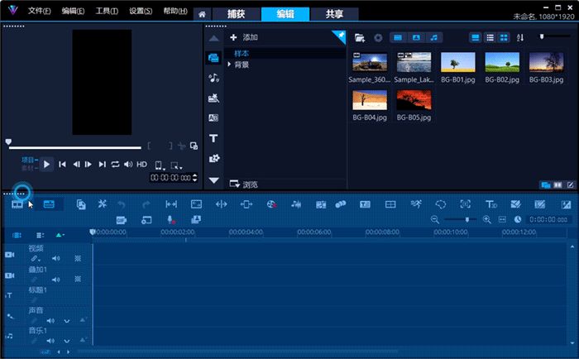The image size is (579, 359).
Task: Zoom in the timeline with magnifier plus
Action: 486,220
